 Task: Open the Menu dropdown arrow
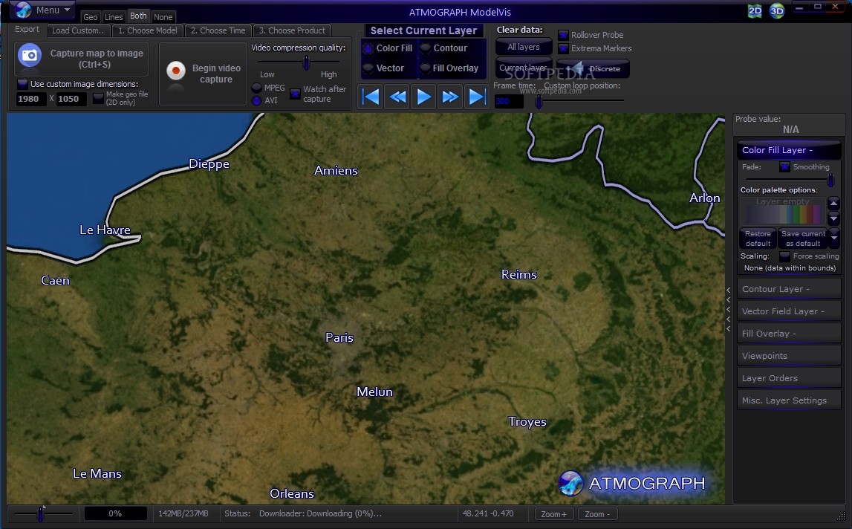pos(67,10)
